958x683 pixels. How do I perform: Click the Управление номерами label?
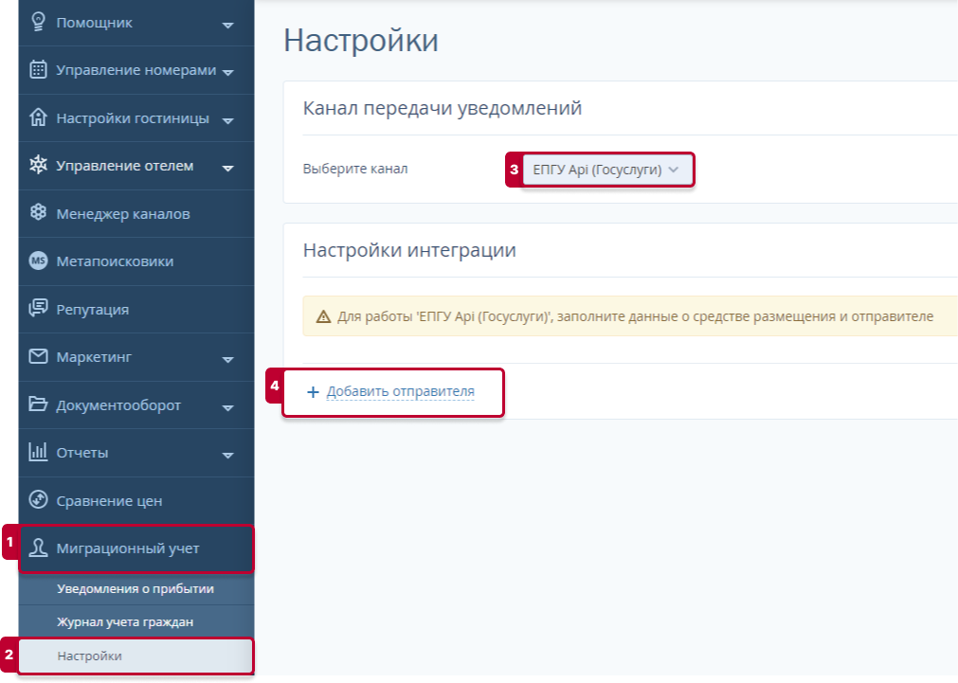(x=136, y=70)
